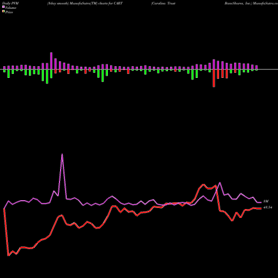Click the longest red downward bar
Image resolution: width=278 pixels, height=278 pixels.
coord(214,78)
